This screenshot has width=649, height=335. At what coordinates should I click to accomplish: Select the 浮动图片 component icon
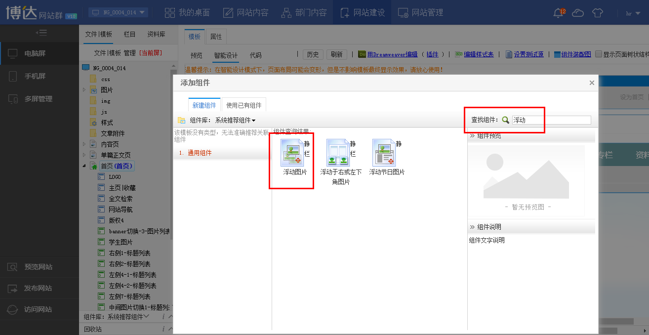point(291,153)
